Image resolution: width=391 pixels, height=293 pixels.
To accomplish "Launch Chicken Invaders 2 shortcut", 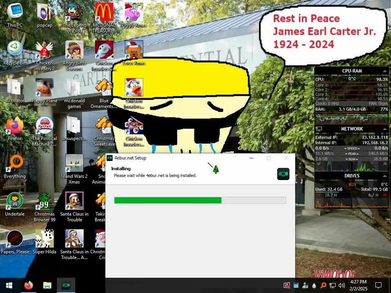I will 44,56.
